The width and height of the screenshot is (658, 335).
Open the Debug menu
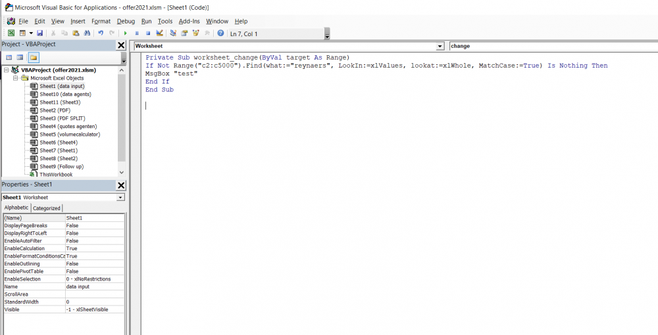tap(126, 22)
